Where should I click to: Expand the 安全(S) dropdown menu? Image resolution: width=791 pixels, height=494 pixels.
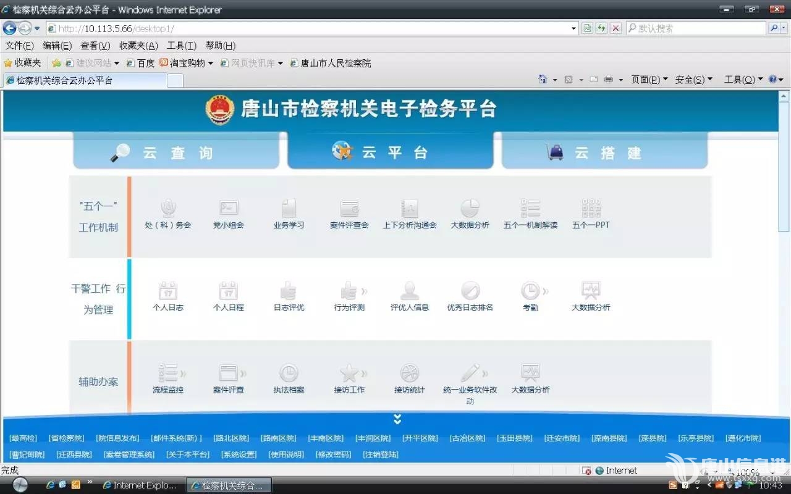[x=693, y=80]
